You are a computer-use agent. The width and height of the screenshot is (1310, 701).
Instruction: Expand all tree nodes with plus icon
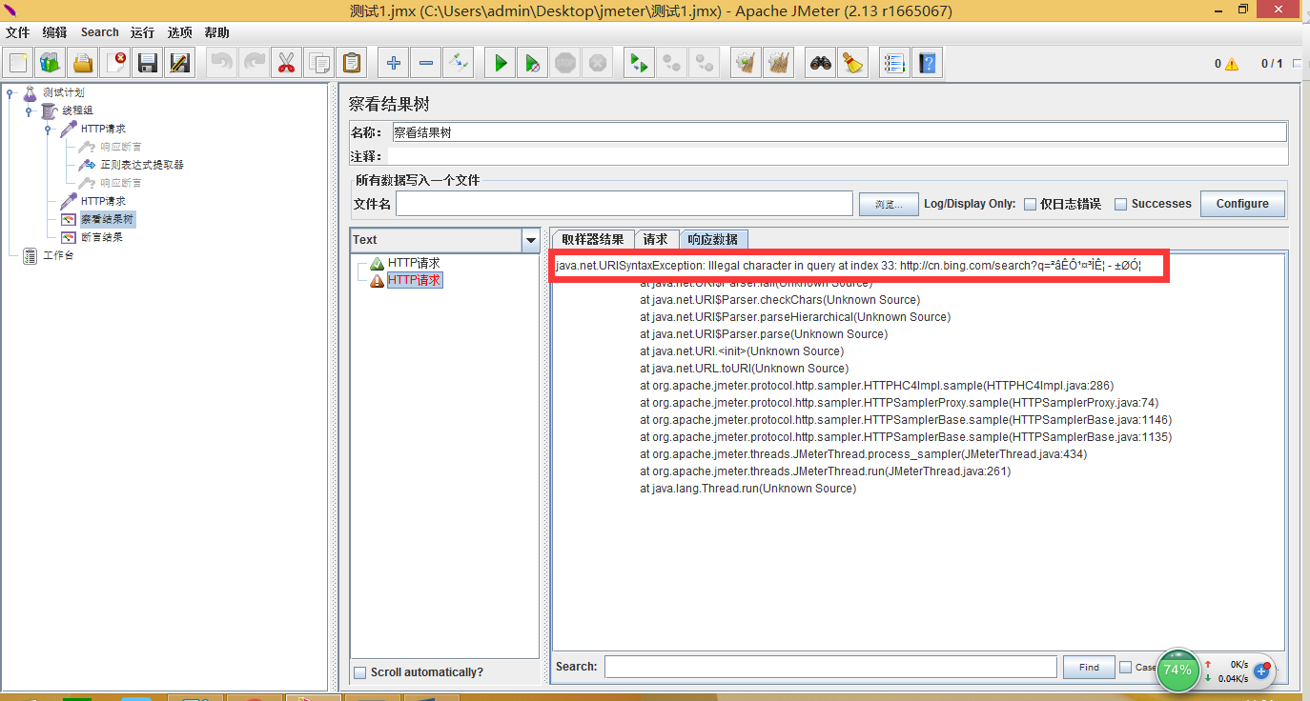tap(393, 64)
